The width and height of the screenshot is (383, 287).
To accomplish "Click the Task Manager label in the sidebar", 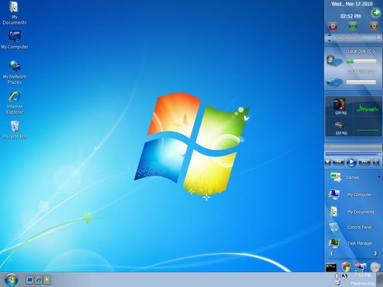I will click(x=360, y=243).
